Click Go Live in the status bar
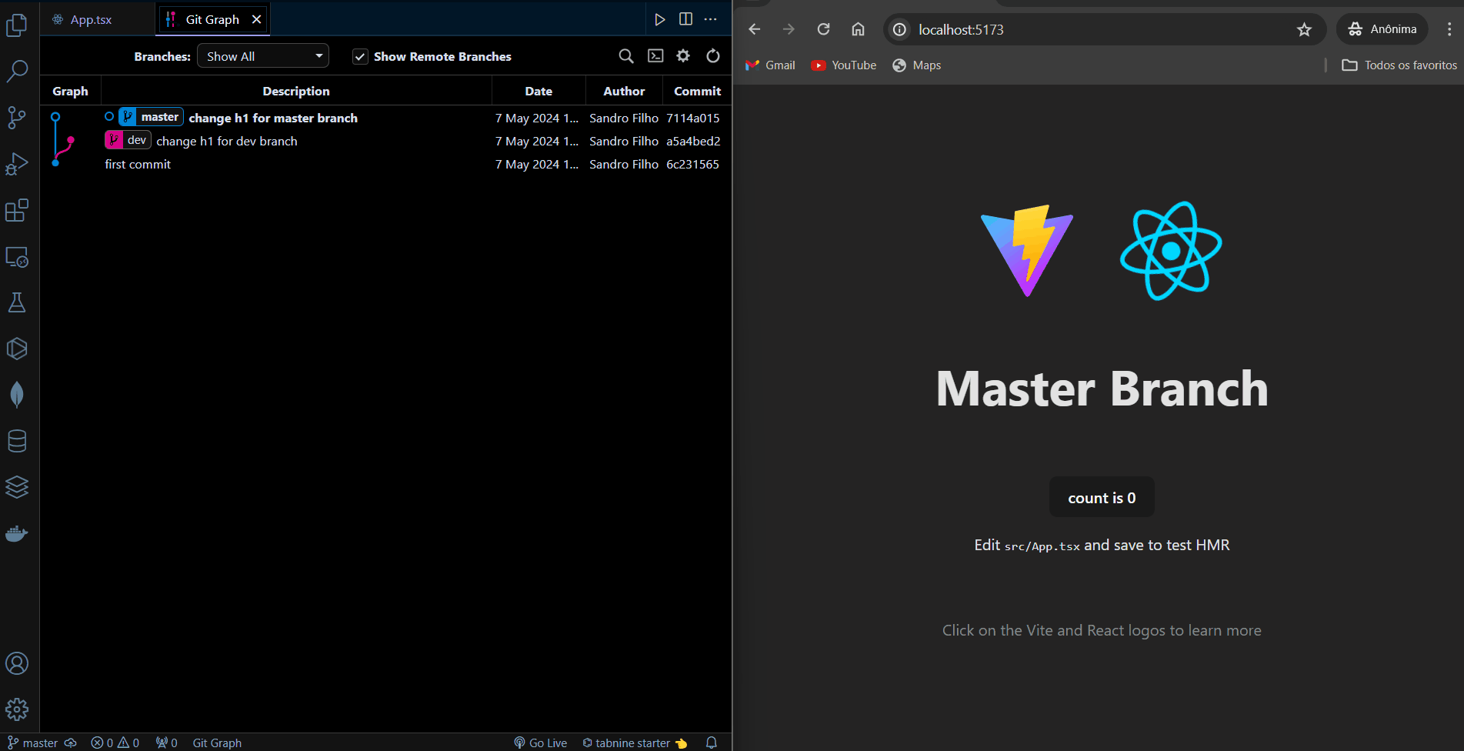The image size is (1464, 751). [x=541, y=743]
